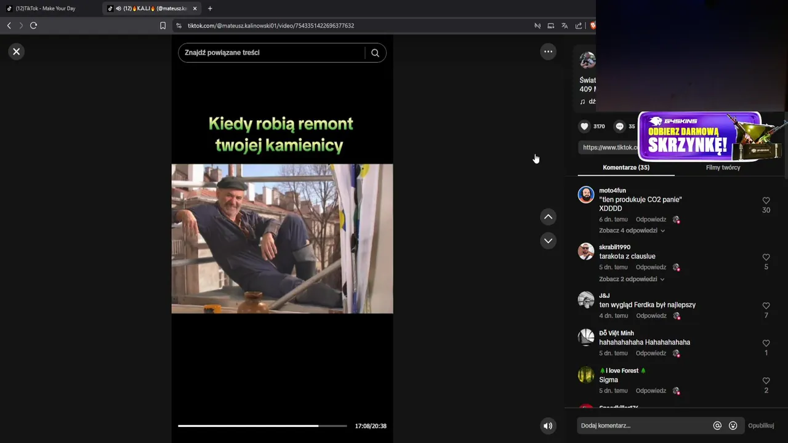Go to next video with the down chevron

(x=548, y=241)
